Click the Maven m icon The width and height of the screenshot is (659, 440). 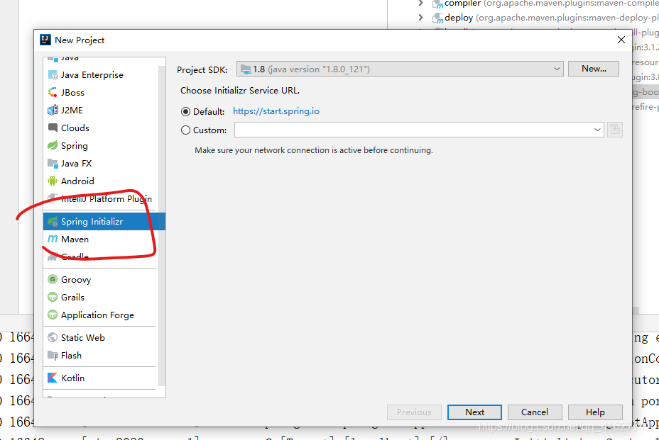[x=53, y=239]
